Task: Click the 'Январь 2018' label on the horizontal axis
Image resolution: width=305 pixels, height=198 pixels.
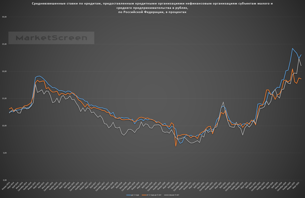Action: tap(110, 186)
